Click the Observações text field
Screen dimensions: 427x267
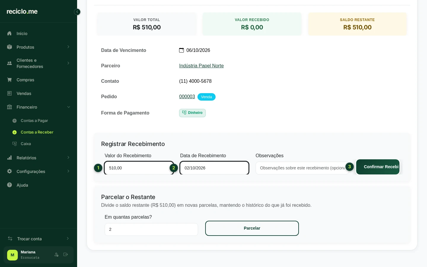pyautogui.click(x=302, y=168)
